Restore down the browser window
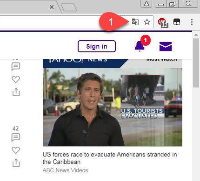200x181 pixels. tap(173, 4)
